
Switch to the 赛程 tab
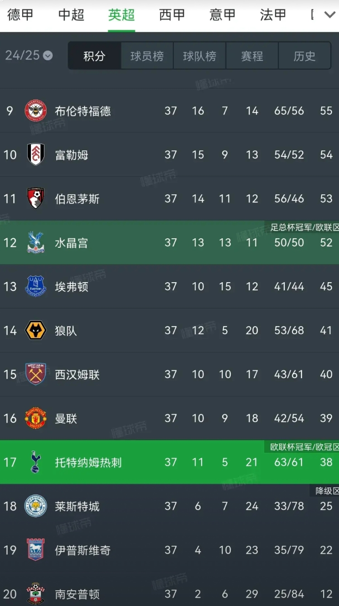click(252, 56)
